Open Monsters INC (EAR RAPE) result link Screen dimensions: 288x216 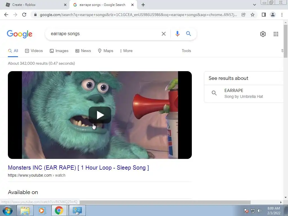(x=78, y=168)
